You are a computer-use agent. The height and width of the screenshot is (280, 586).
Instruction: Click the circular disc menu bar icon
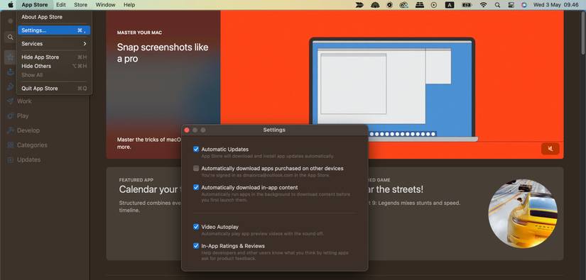tap(389, 5)
